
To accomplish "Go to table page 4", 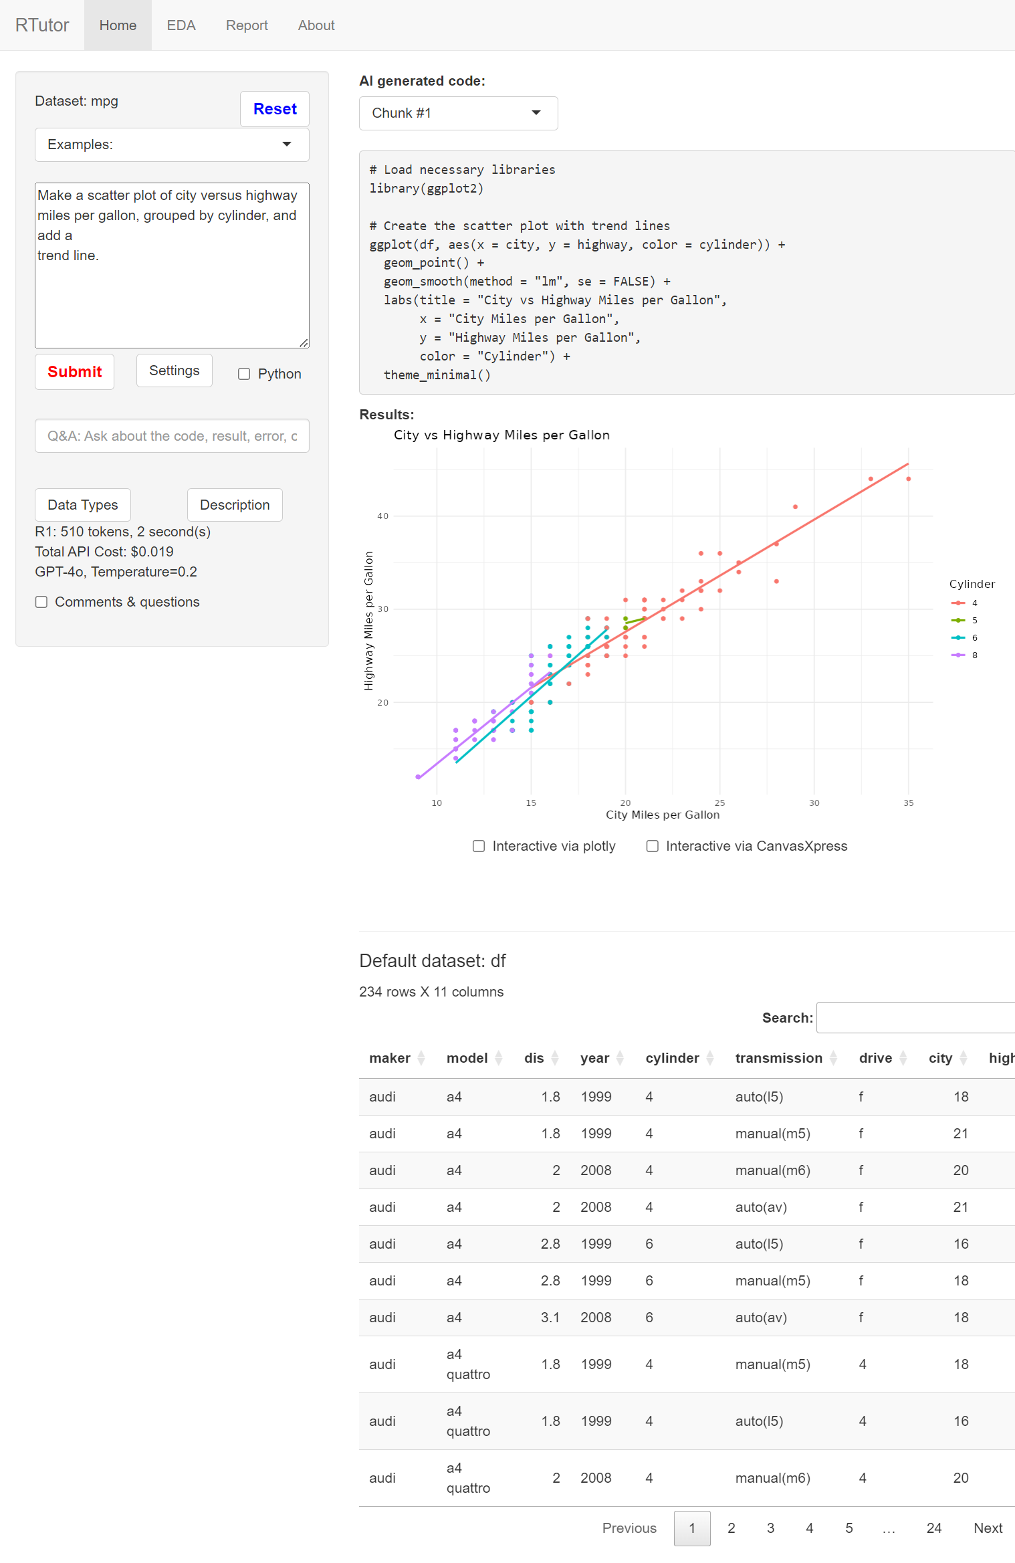I will pos(810,1528).
